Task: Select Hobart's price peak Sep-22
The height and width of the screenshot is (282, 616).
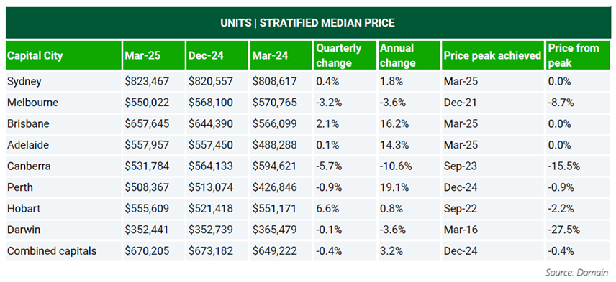Action: [461, 208]
